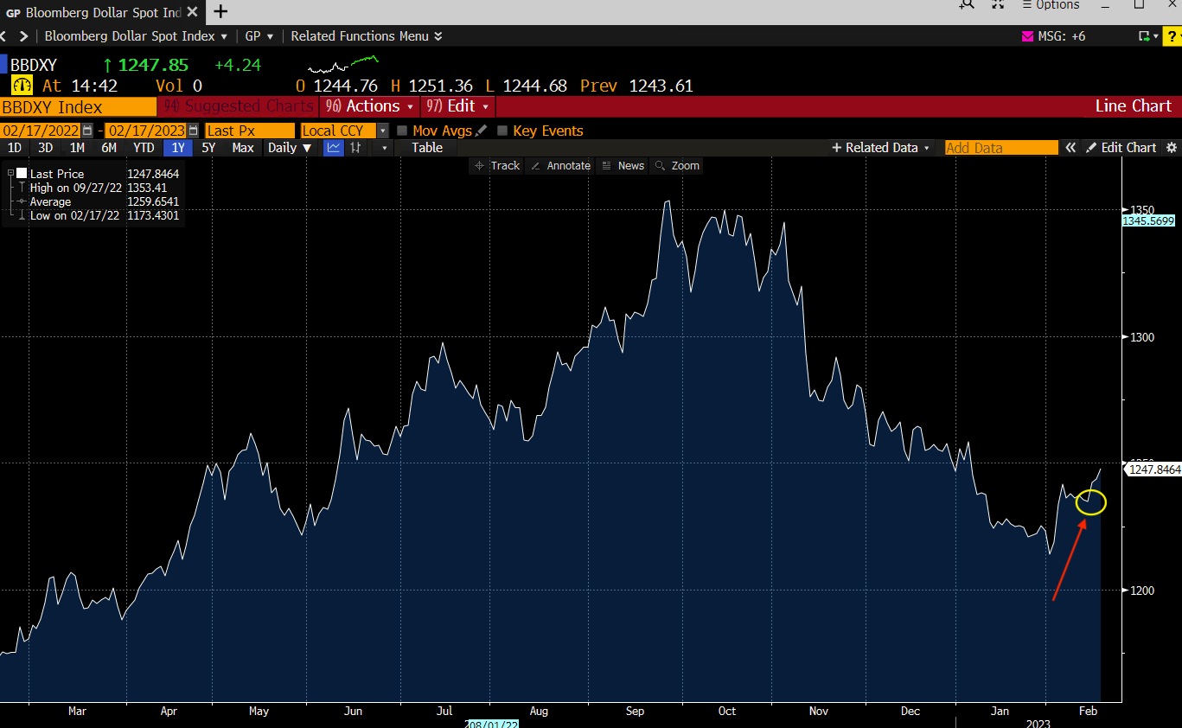Open the start date calendar icon
The image size is (1182, 728).
pos(86,130)
